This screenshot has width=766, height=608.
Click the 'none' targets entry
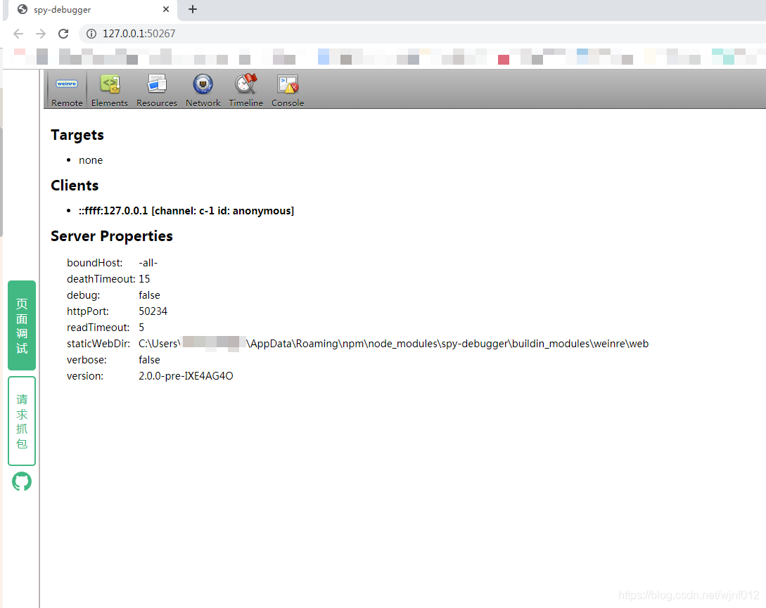pos(91,160)
